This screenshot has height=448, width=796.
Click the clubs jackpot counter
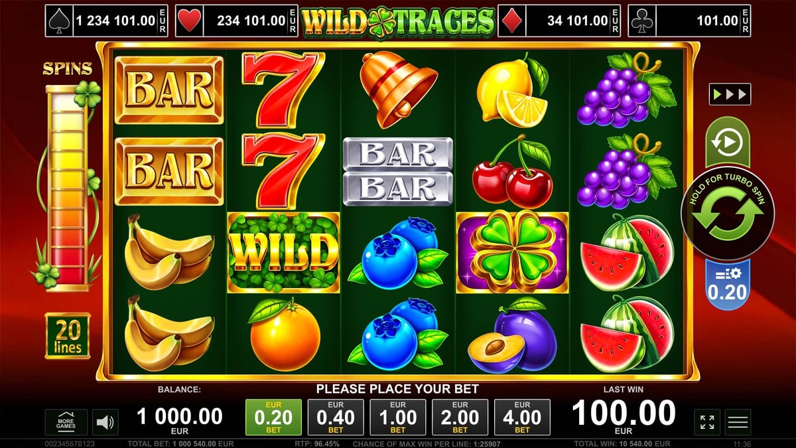pyautogui.click(x=689, y=21)
